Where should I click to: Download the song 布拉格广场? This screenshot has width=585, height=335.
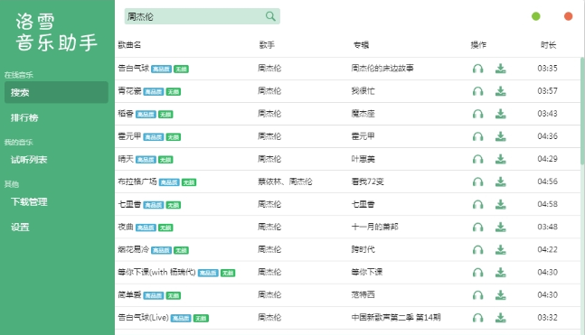[x=501, y=181]
